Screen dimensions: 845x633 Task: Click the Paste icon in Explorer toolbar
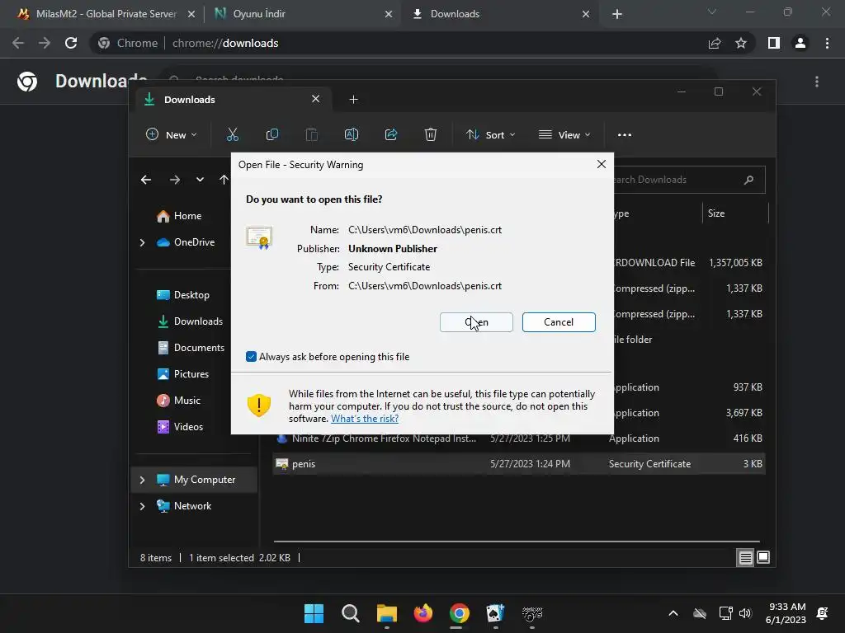coord(311,134)
